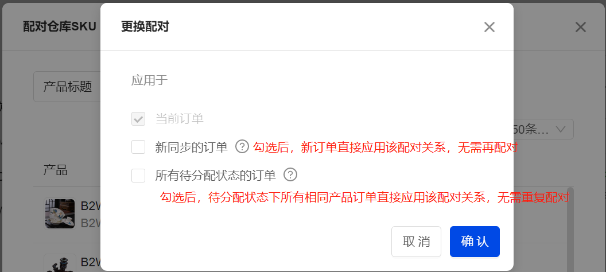The height and width of the screenshot is (272, 606).
Task: Select the second B2W product title row
Action: point(91,262)
